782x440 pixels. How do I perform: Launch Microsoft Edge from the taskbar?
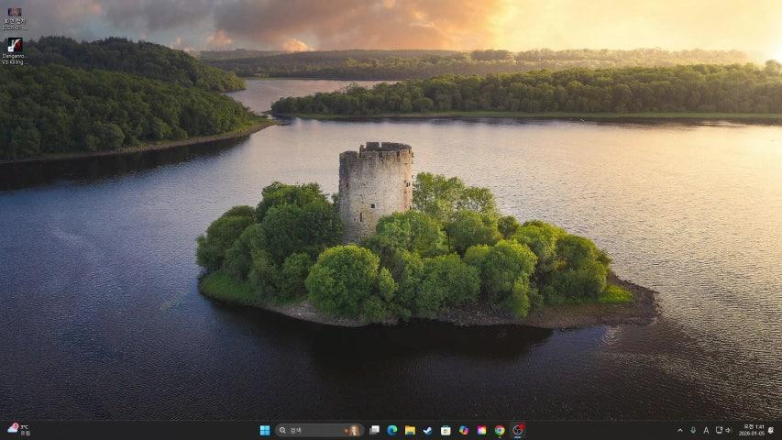392,430
